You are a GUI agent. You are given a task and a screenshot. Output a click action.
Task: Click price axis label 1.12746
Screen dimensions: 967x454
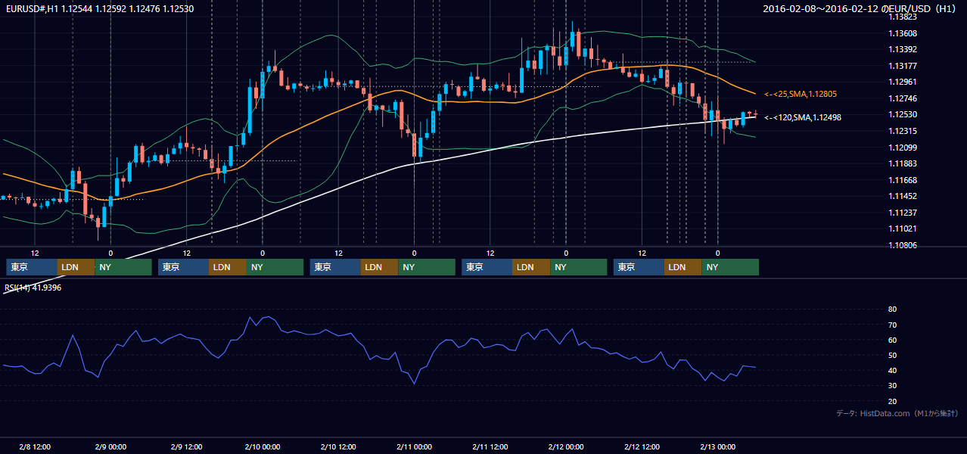tap(903, 98)
